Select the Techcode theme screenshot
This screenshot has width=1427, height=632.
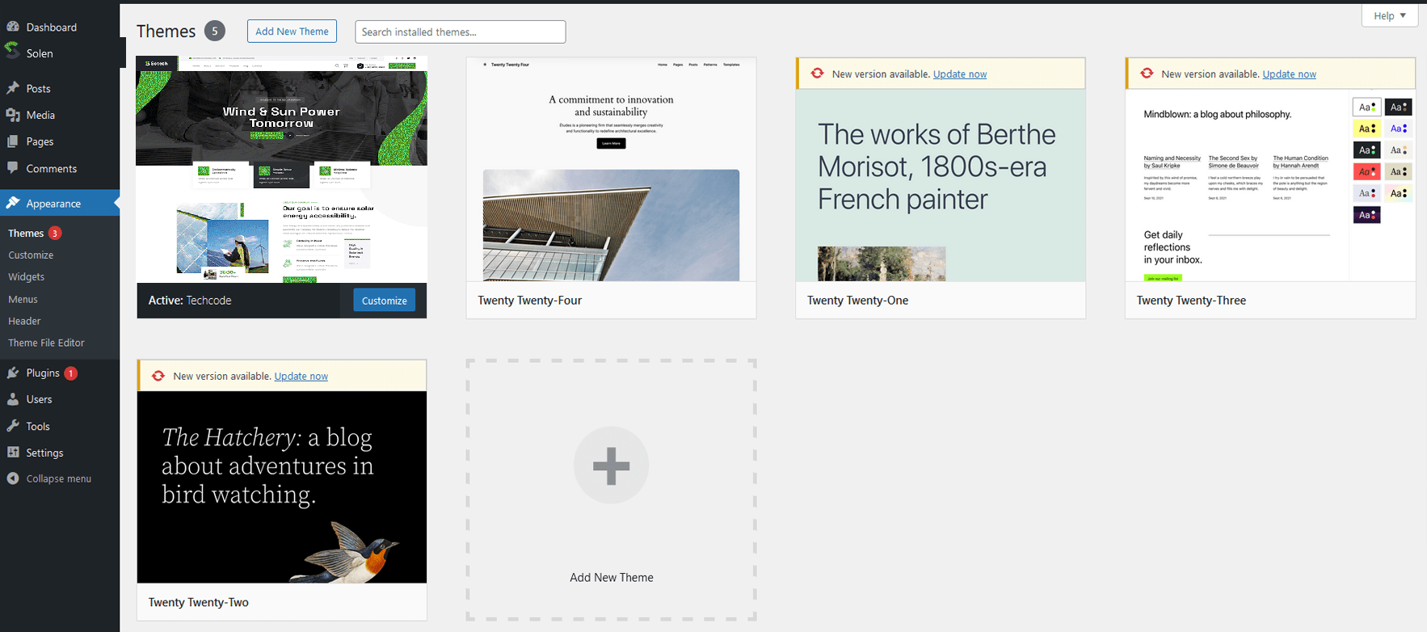(282, 170)
